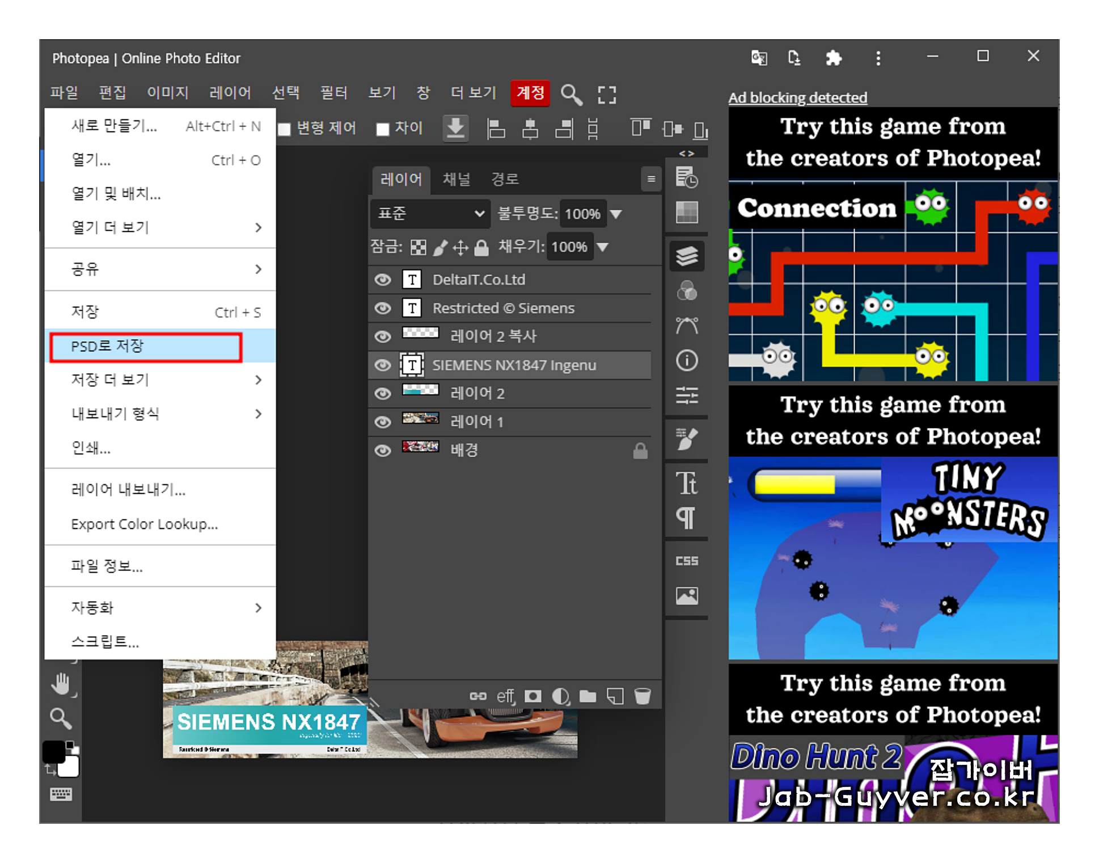
Task: Click the add layer mask icon
Action: pos(532,696)
